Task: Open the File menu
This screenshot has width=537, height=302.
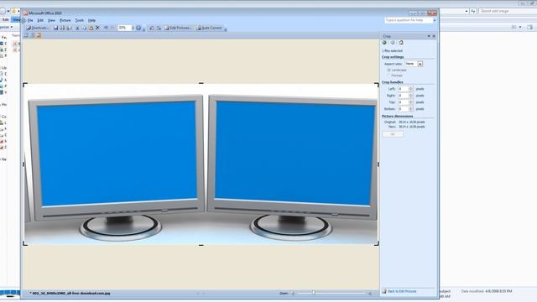Action: [30, 20]
